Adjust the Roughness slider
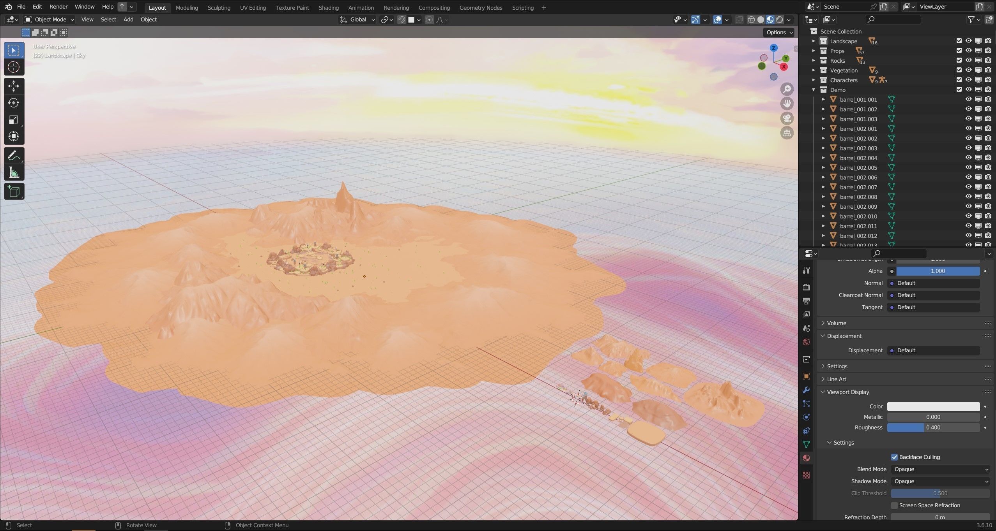Screen dimensions: 996x531 [933, 427]
